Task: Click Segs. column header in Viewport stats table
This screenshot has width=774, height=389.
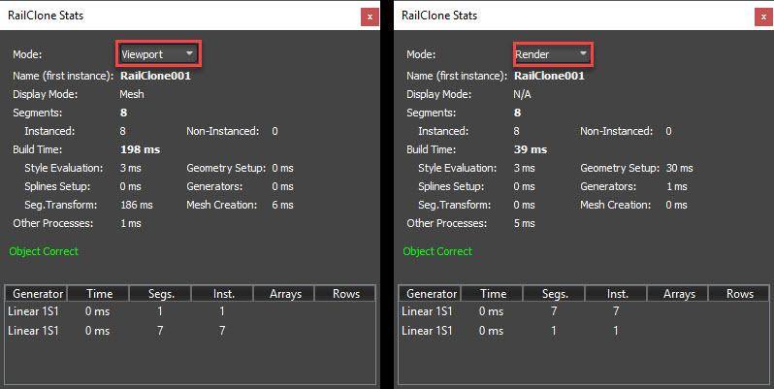Action: [x=161, y=294]
